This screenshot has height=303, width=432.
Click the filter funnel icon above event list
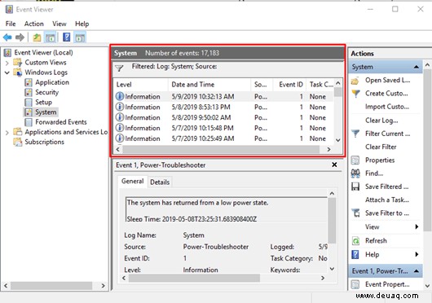tap(119, 68)
